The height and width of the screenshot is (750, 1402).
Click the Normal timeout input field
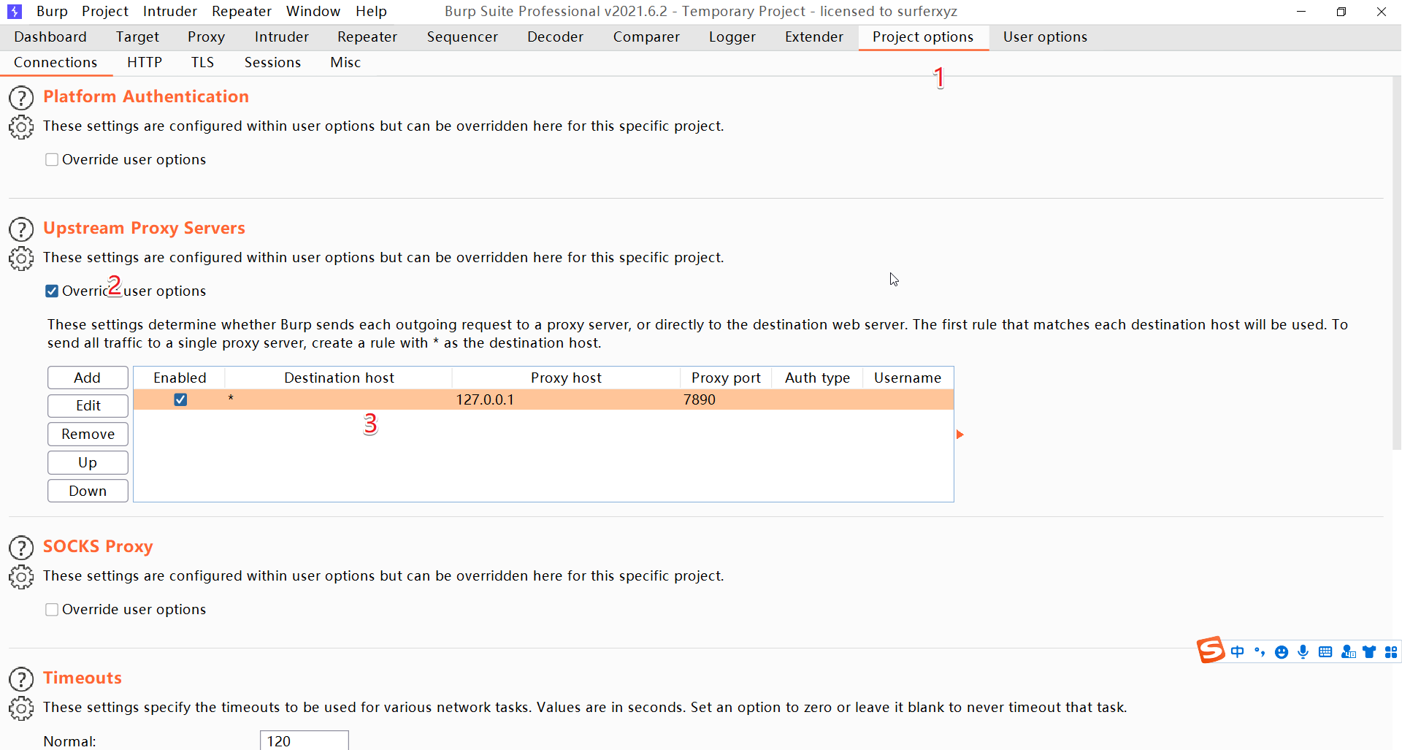[304, 741]
